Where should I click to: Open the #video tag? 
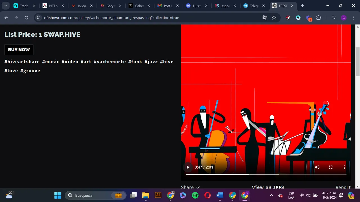tap(70, 62)
